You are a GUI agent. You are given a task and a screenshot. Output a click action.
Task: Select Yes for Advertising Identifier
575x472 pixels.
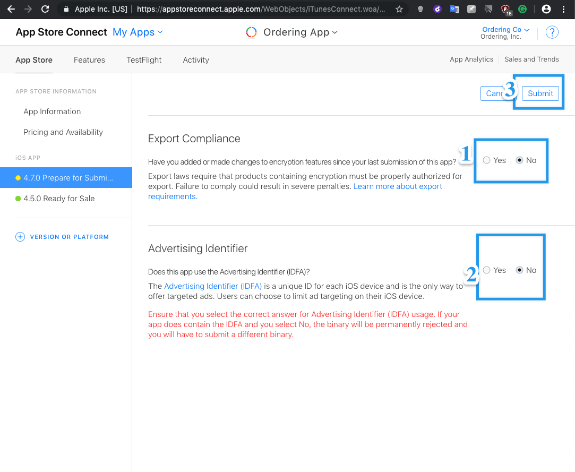(487, 270)
